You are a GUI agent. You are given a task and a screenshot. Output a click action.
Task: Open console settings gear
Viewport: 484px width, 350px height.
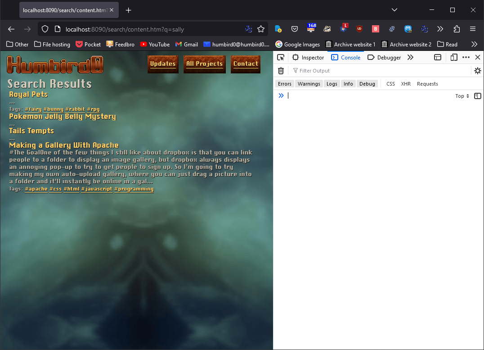[477, 71]
